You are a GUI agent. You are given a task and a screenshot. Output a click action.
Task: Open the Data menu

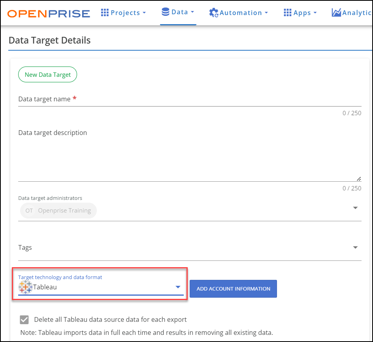coord(178,12)
